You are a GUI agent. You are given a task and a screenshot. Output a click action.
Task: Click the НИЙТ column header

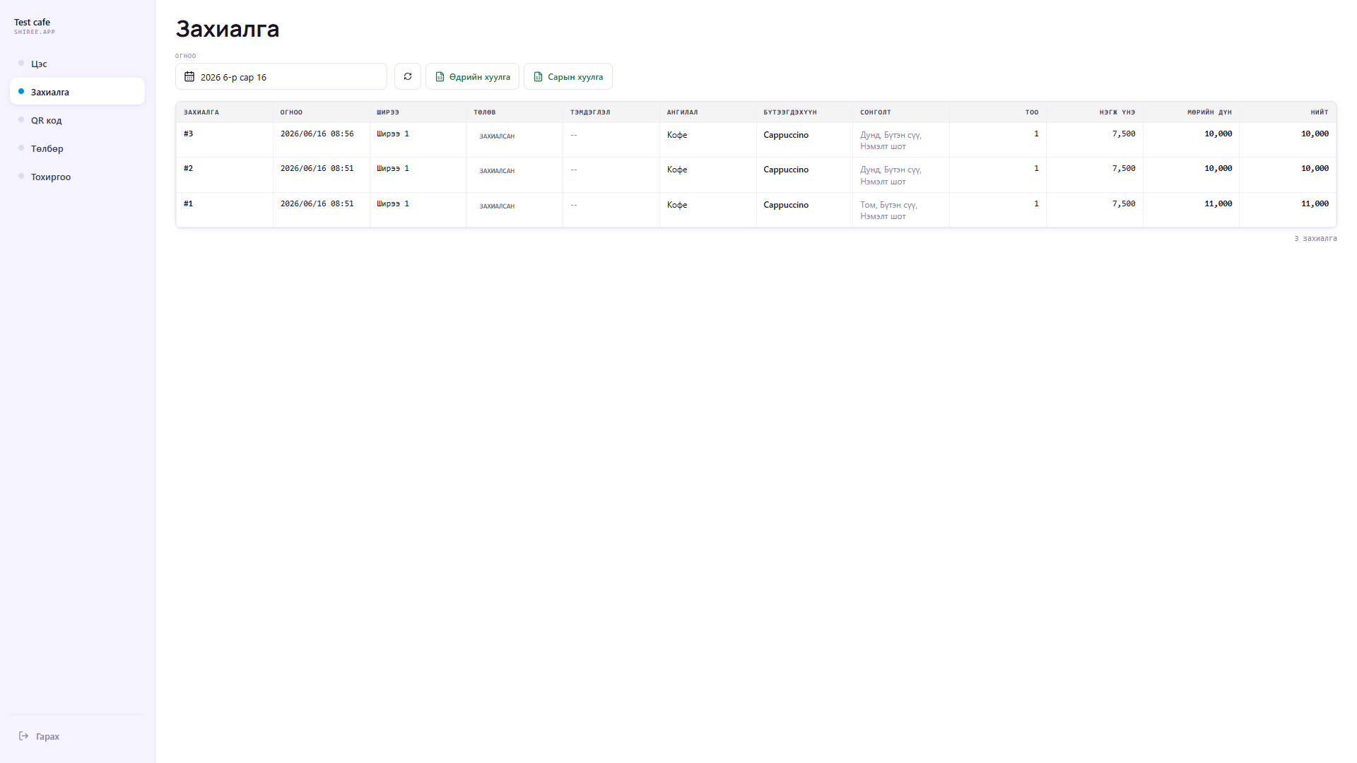1320,112
